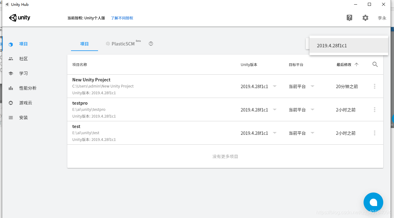Click the graduation cap icon beside 学习
This screenshot has height=218, width=394.
coord(11,73)
